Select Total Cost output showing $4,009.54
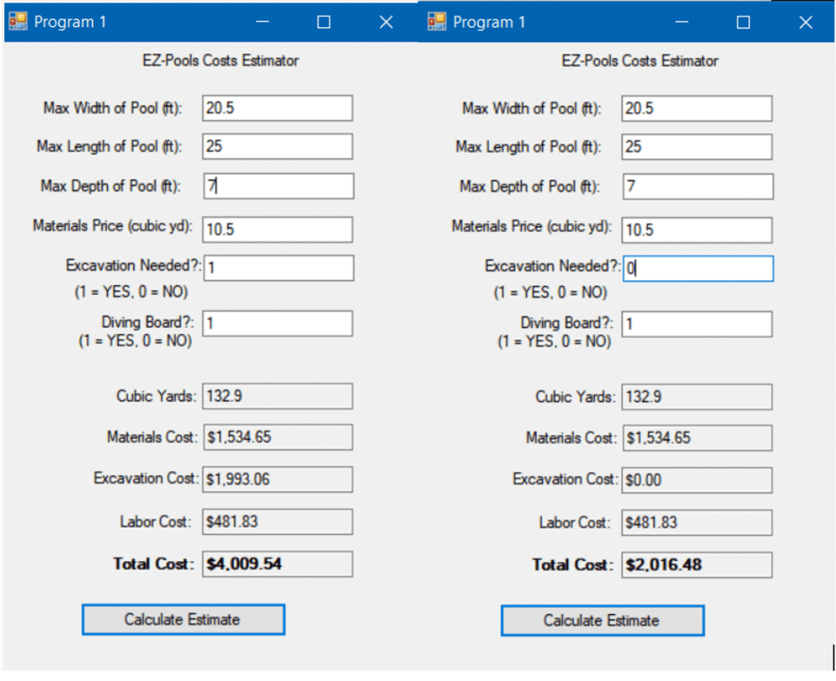Image resolution: width=836 pixels, height=681 pixels. [x=278, y=564]
